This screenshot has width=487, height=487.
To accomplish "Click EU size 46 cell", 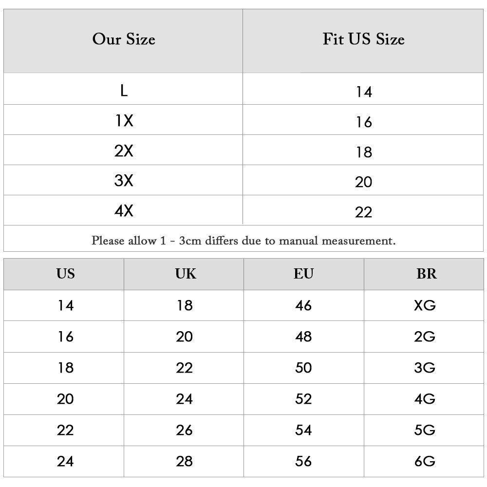I will [303, 305].
